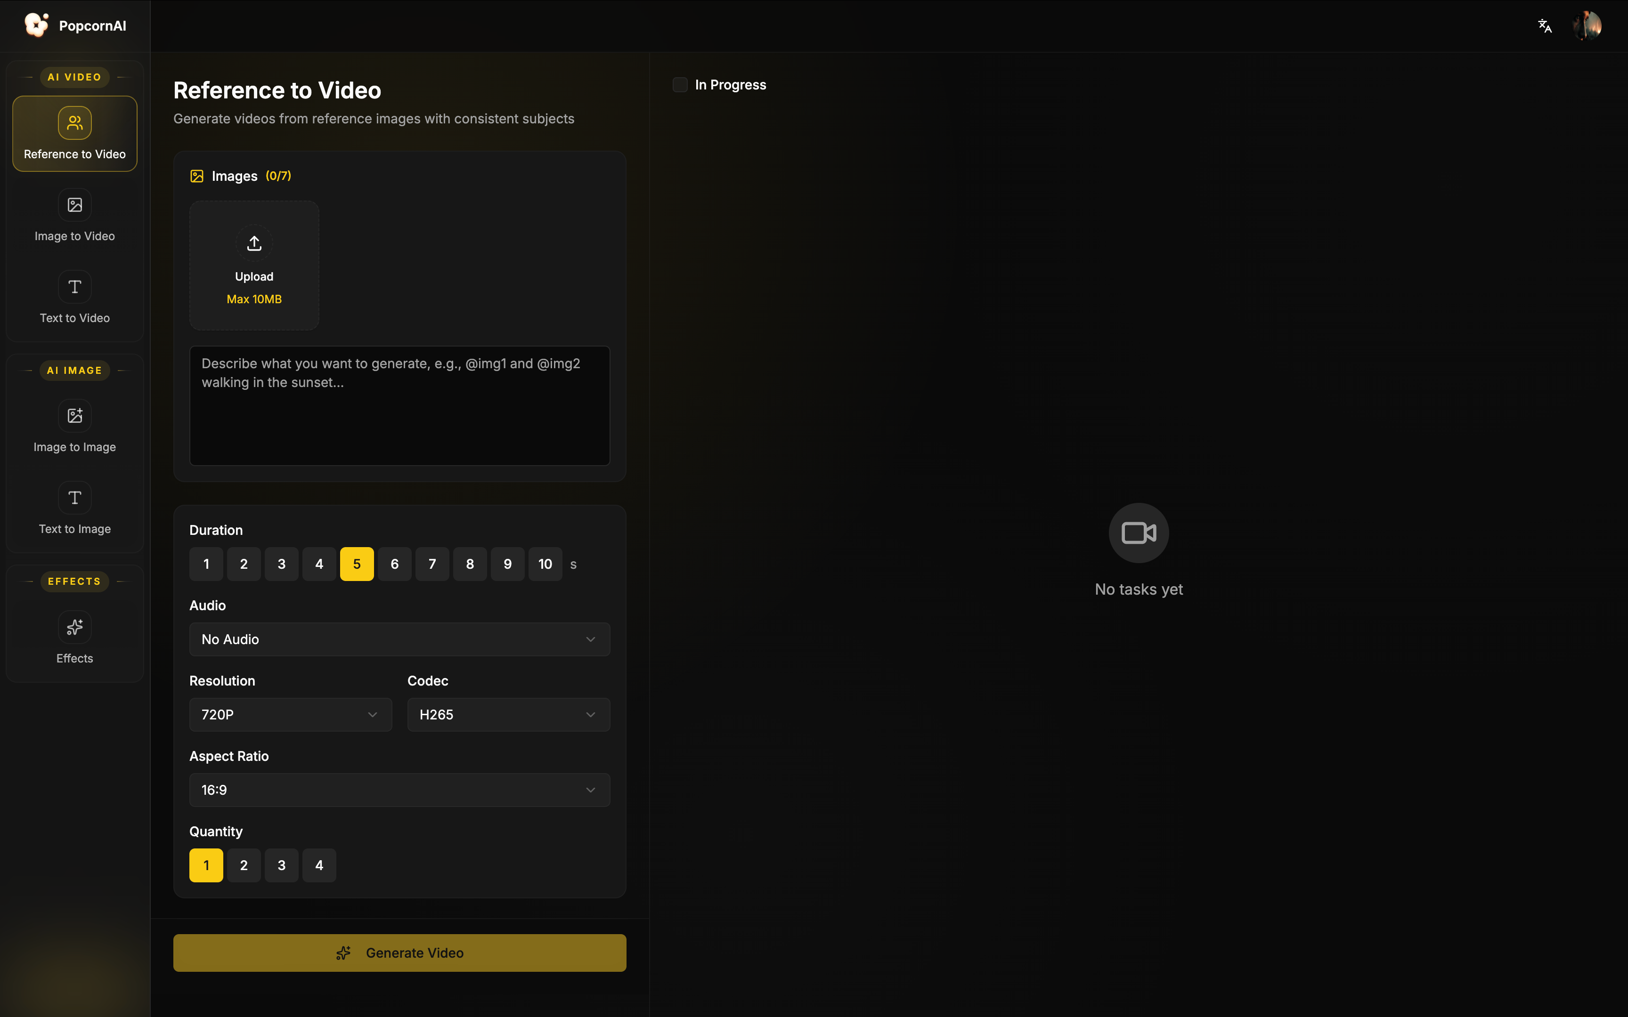Open the Text to Image tool
The height and width of the screenshot is (1017, 1628).
coord(74,510)
